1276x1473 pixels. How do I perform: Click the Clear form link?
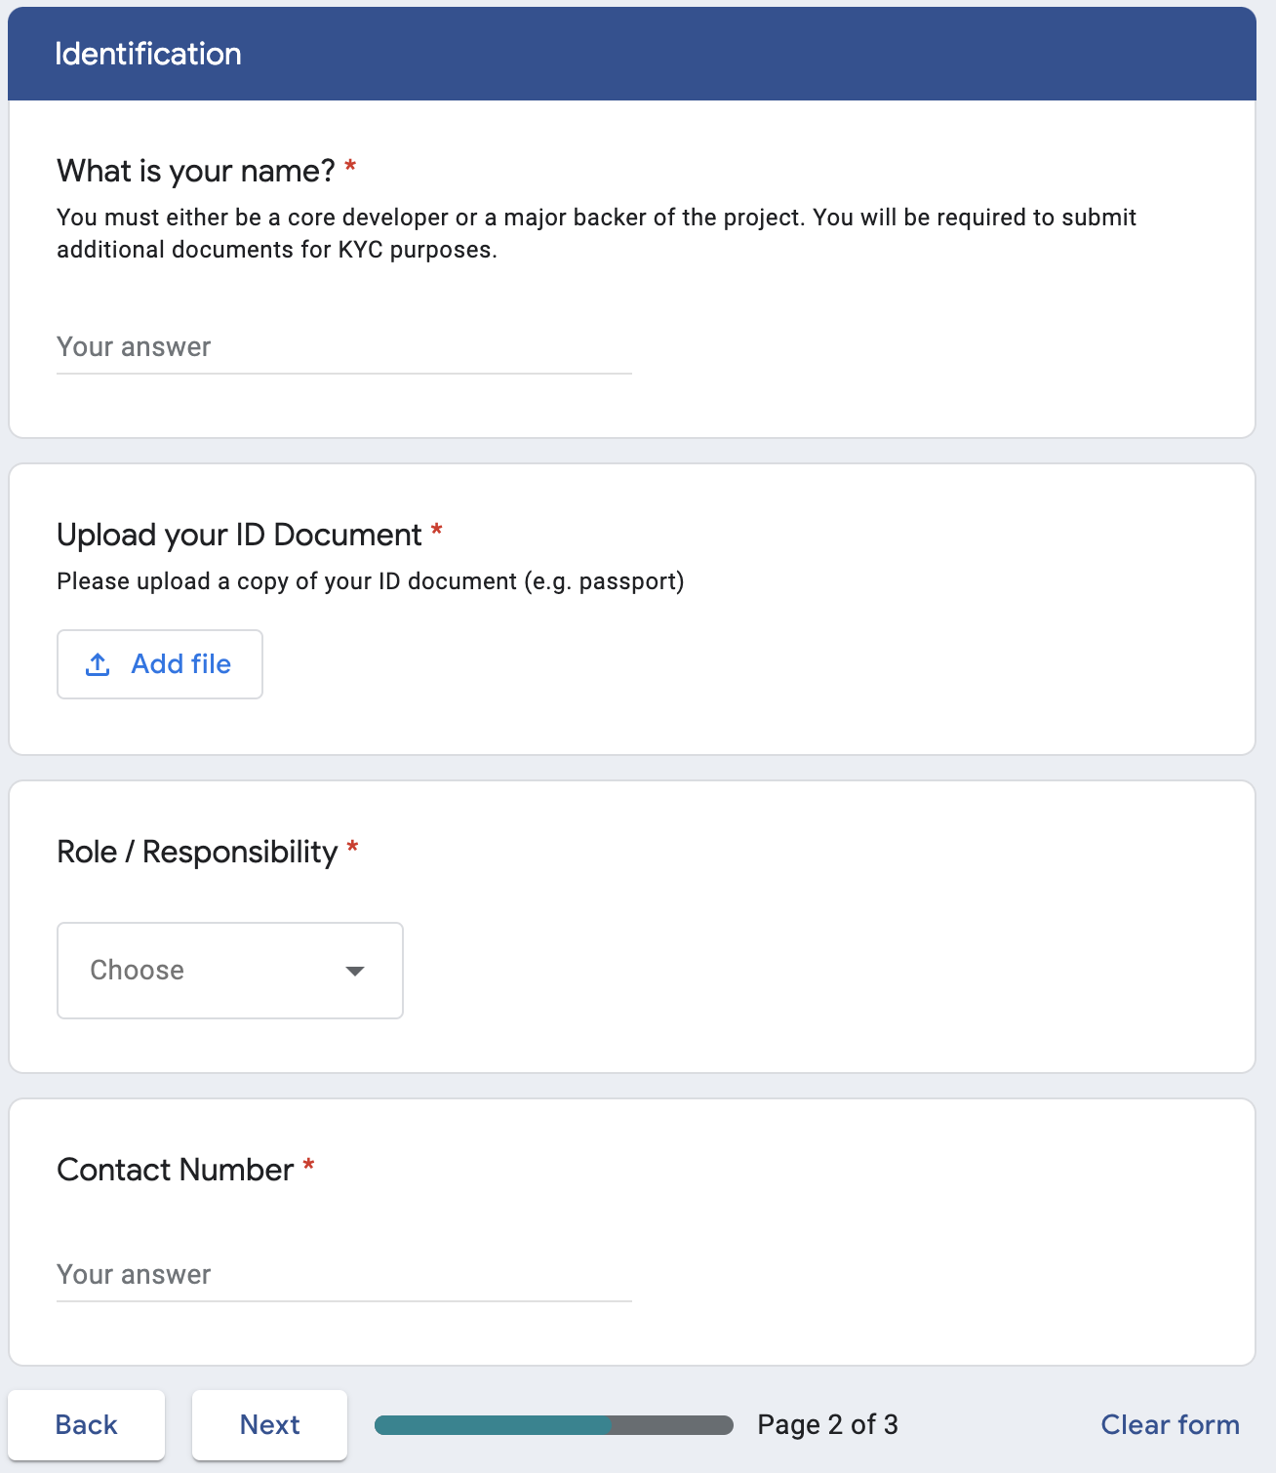click(1170, 1425)
